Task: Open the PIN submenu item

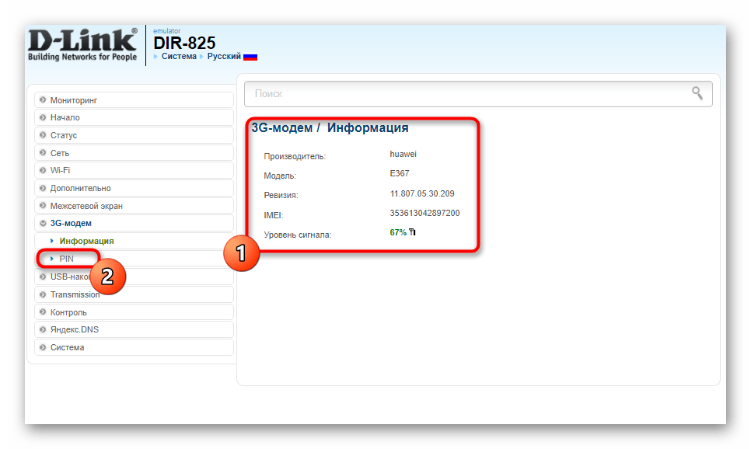Action: tap(66, 259)
